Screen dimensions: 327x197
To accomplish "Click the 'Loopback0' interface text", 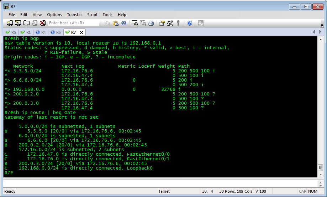I will pos(140,168).
